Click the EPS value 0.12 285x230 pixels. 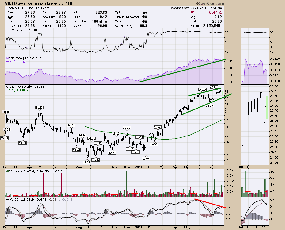(x=103, y=17)
